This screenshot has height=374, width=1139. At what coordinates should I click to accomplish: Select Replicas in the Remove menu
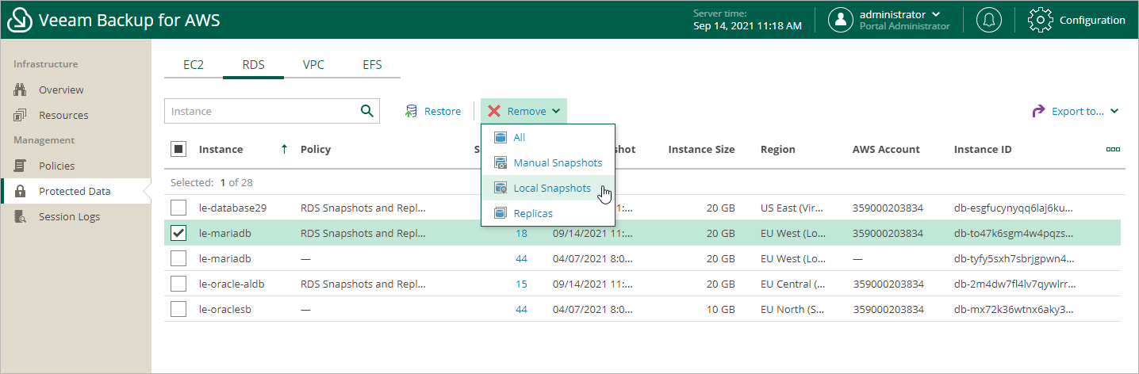[533, 213]
